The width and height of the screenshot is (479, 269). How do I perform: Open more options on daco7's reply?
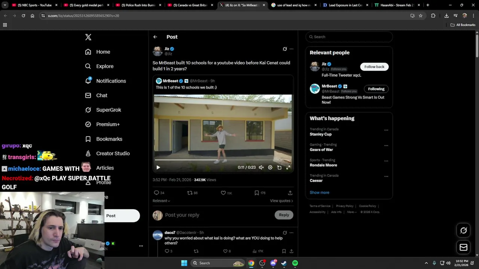(292, 232)
